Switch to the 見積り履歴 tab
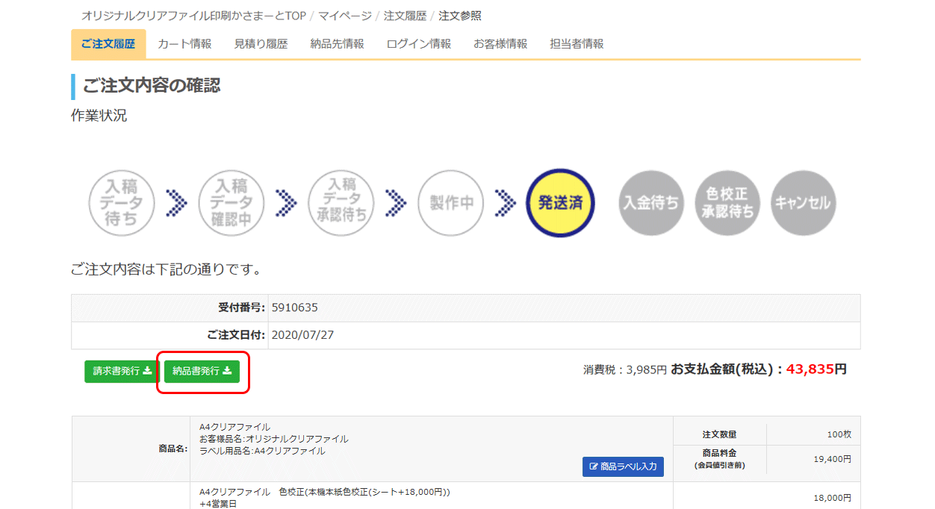This screenshot has width=935, height=509. (x=261, y=44)
